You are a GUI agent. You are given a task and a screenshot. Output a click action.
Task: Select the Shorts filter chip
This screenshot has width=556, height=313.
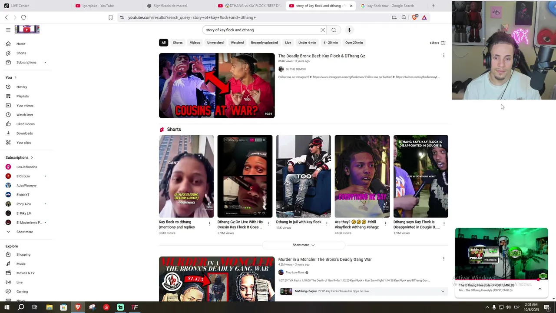click(178, 43)
